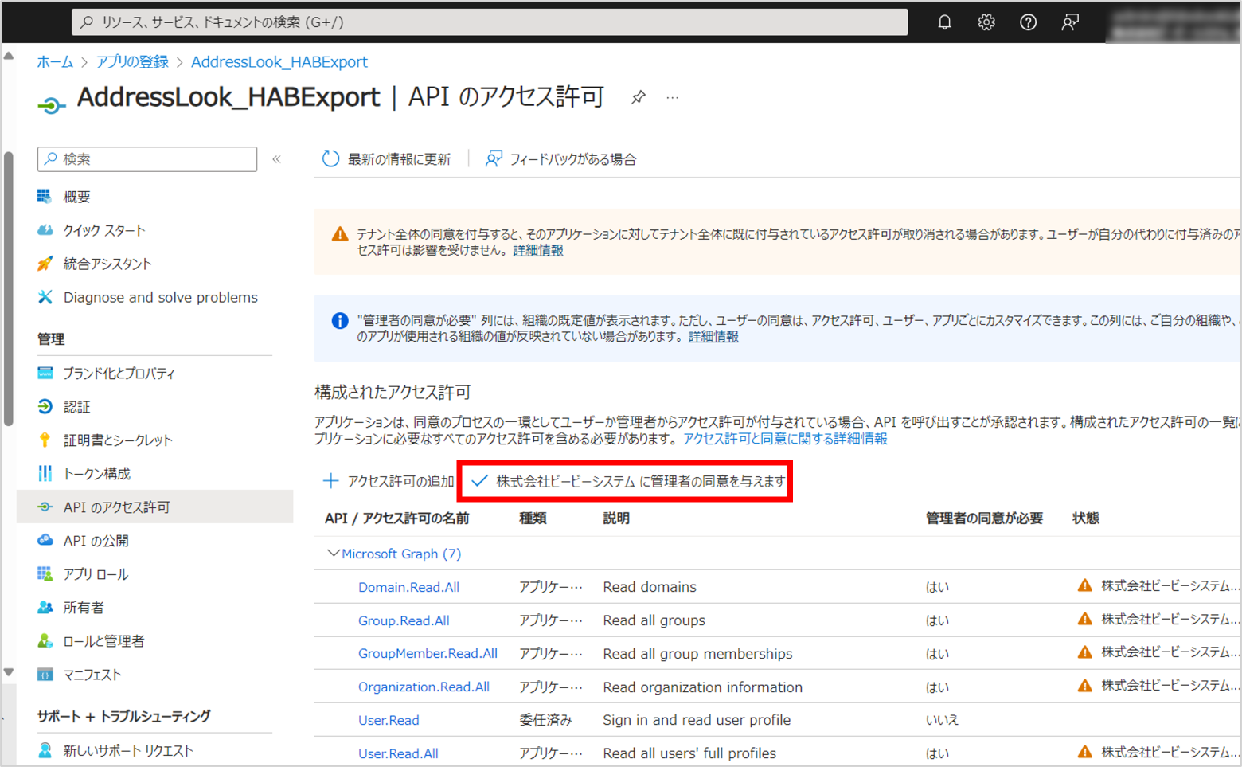1242x767 pixels.
Task: Open portal settings gear icon
Action: click(x=986, y=22)
